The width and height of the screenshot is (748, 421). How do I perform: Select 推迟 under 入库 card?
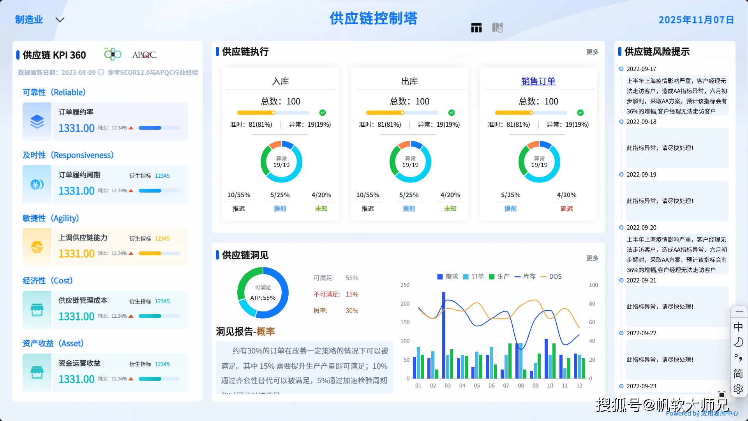coord(239,209)
